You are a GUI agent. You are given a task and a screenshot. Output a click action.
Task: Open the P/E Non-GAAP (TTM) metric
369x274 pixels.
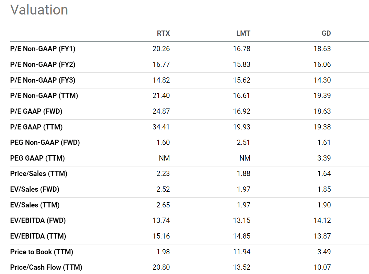[44, 96]
